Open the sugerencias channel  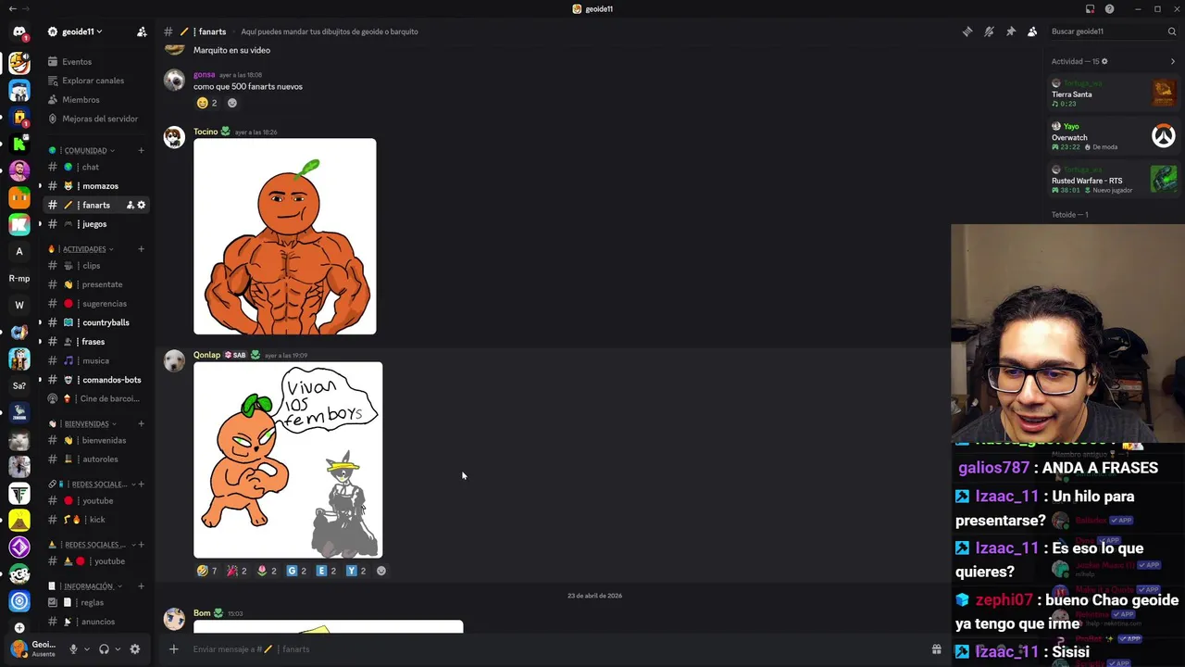point(96,304)
